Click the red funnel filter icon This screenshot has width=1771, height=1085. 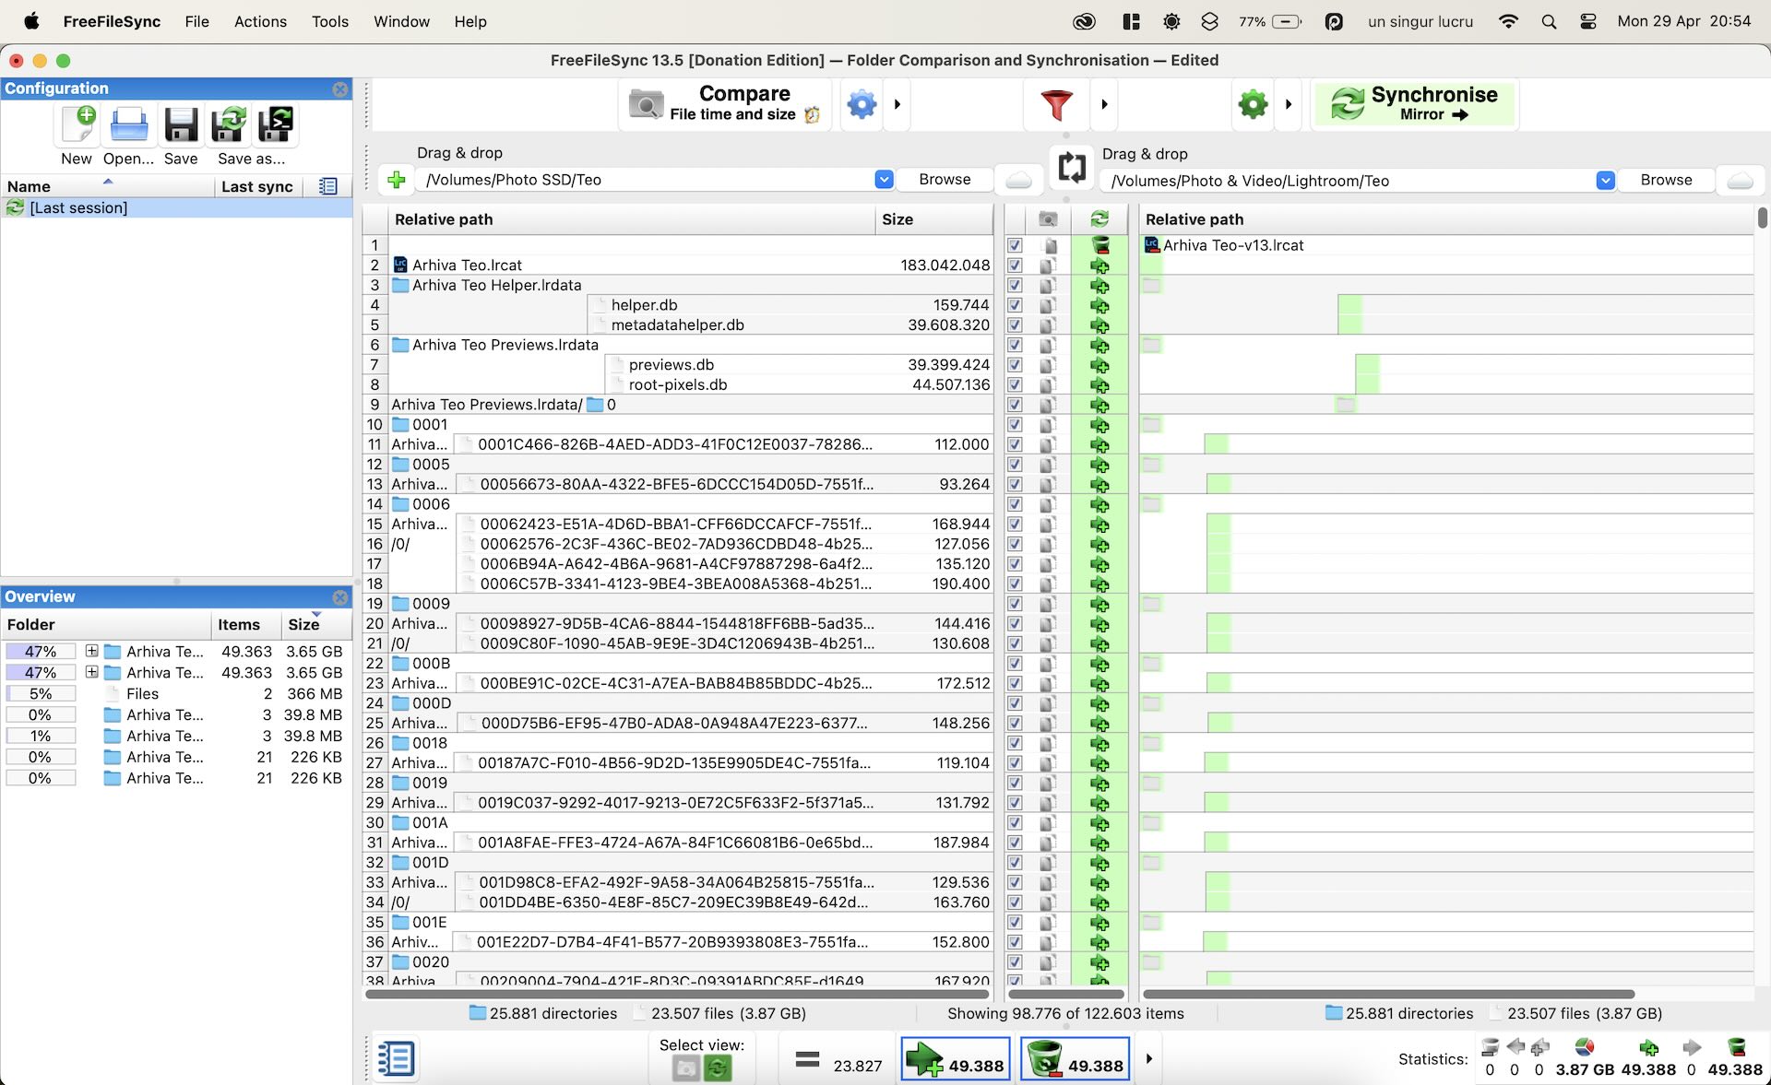tap(1056, 104)
